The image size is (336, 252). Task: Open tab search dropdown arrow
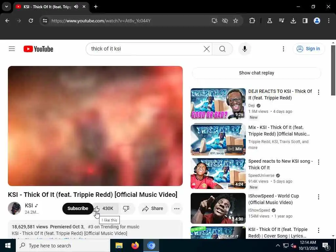click(7, 7)
